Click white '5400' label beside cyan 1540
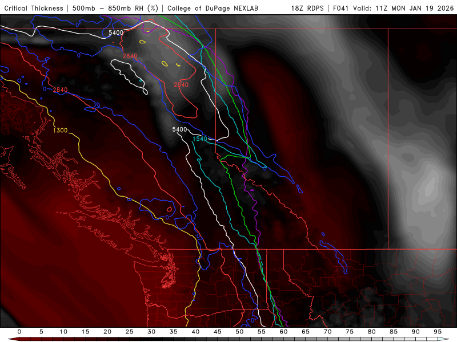The width and height of the screenshot is (457, 342). click(x=179, y=129)
